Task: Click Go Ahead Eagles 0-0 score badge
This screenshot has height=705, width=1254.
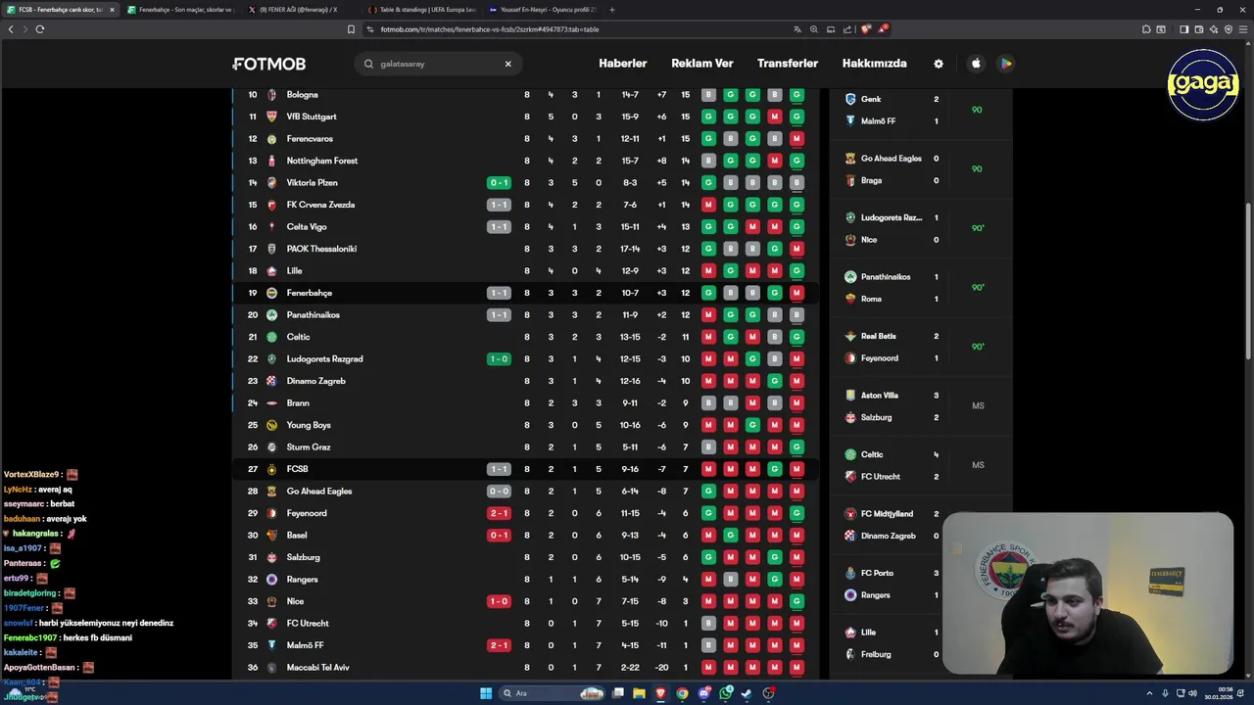Action: tap(499, 492)
